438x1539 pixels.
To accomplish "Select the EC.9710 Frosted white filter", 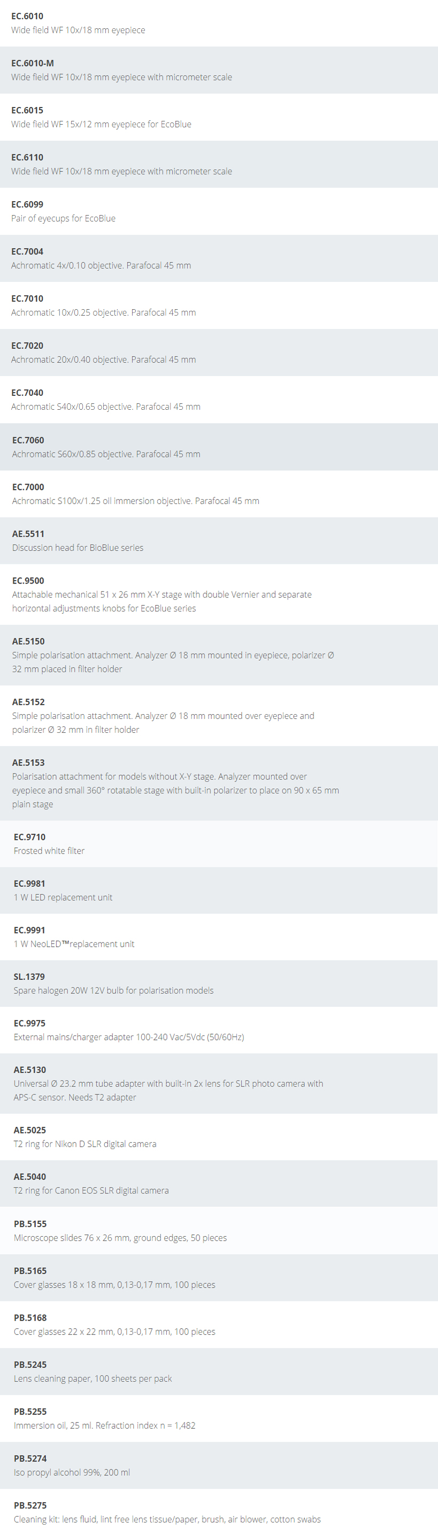I will click(x=219, y=844).
